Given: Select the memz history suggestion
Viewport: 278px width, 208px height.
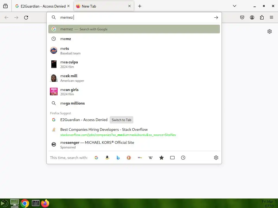Looking at the screenshot, I should [134, 39].
